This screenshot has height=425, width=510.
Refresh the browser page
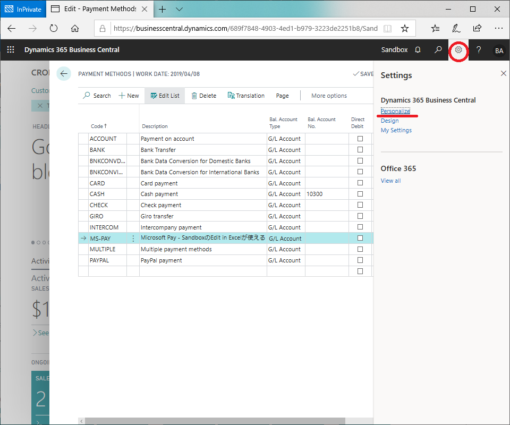(54, 29)
